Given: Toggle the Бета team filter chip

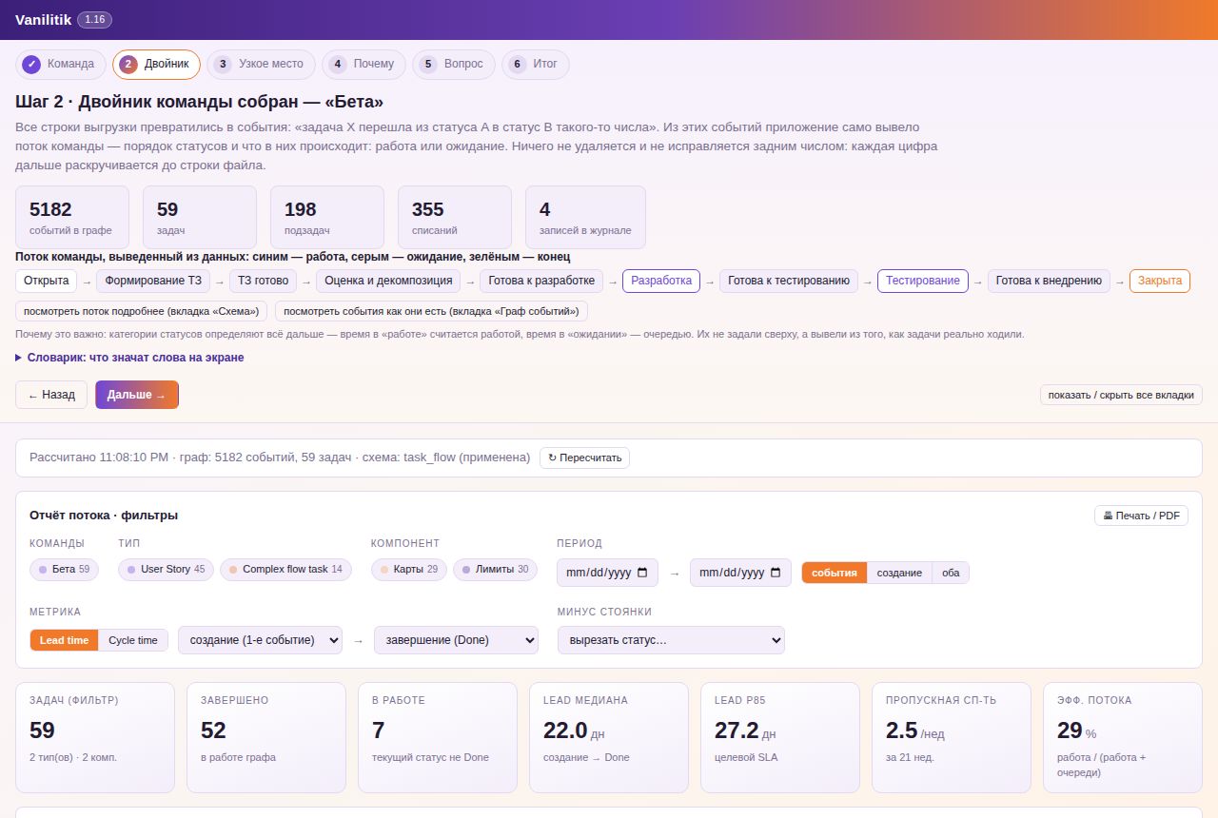Looking at the screenshot, I should click(64, 570).
